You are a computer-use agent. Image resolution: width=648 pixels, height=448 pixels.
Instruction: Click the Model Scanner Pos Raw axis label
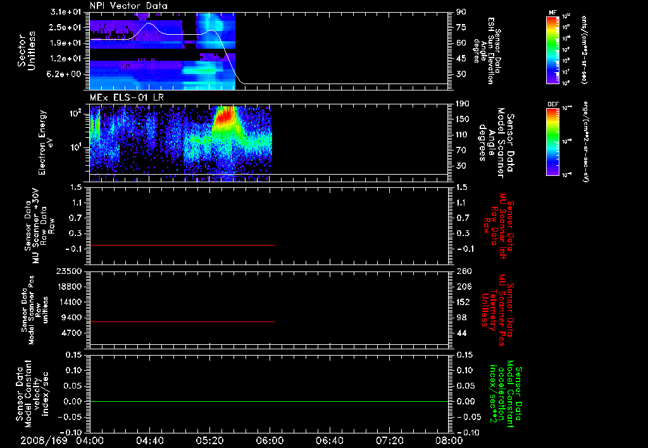point(35,310)
